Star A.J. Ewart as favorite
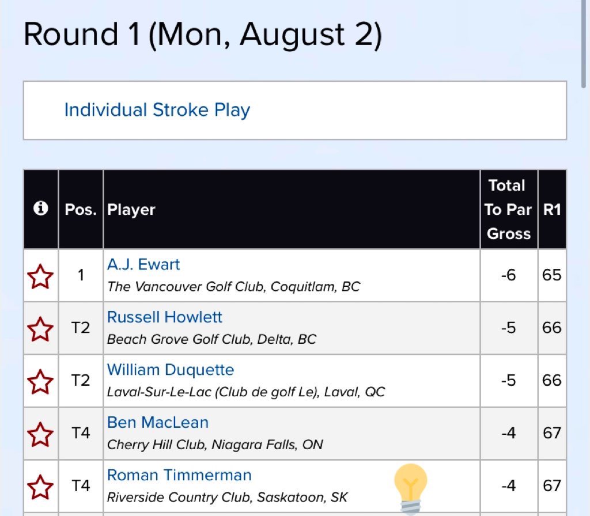590x516 pixels. coord(40,276)
